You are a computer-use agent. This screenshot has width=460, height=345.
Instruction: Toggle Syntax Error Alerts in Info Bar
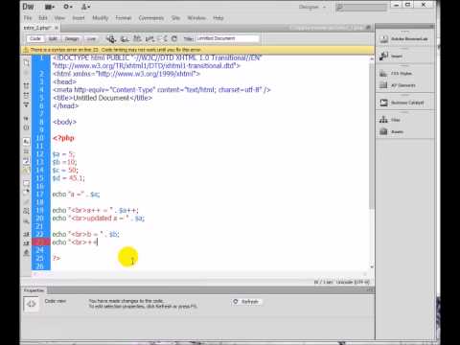tap(27, 171)
